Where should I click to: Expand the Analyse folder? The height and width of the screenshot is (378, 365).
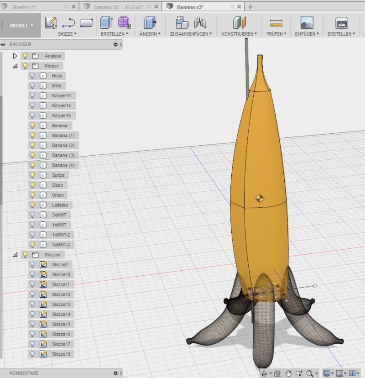15,56
